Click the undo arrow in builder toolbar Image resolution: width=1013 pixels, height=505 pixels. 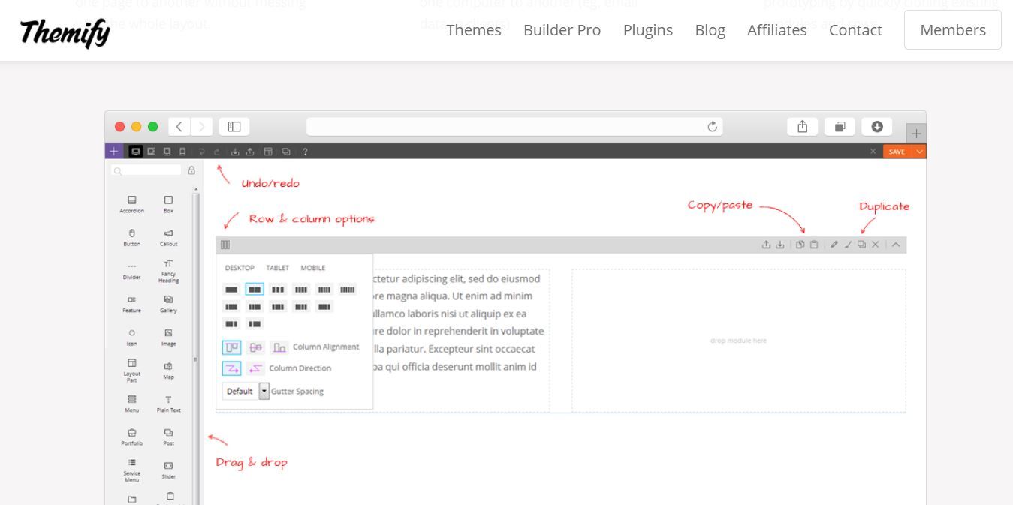pos(201,152)
